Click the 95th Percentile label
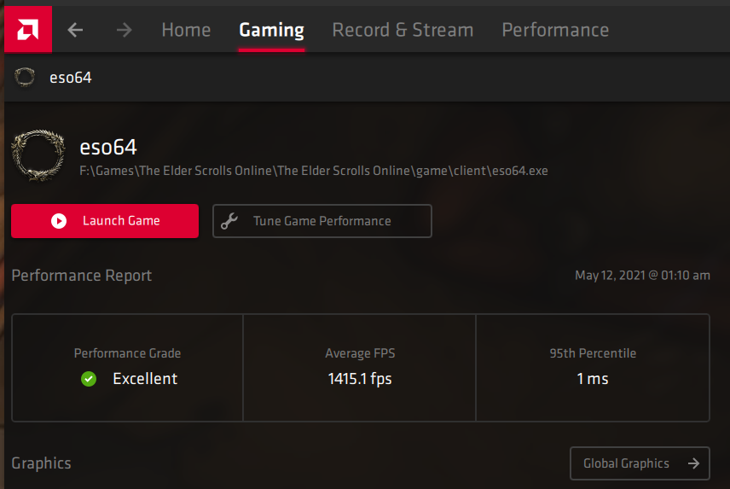Screen dimensions: 730x489 click(593, 353)
